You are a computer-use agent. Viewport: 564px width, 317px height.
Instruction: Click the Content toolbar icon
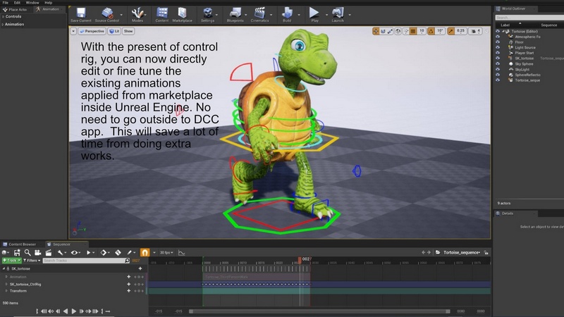click(x=162, y=13)
